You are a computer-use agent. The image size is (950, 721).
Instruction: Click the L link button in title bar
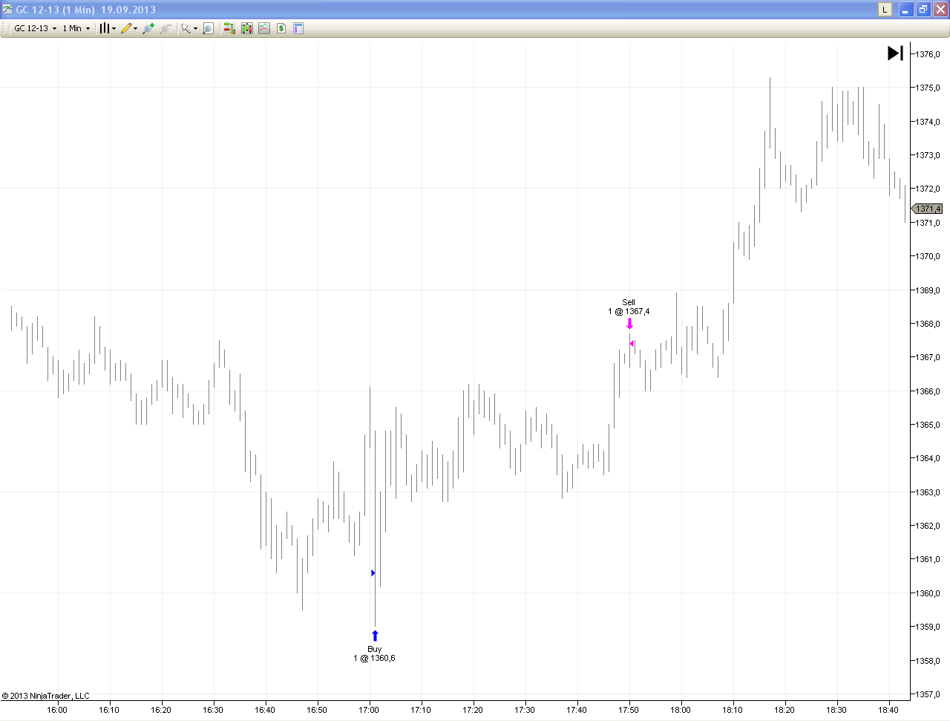pos(885,10)
